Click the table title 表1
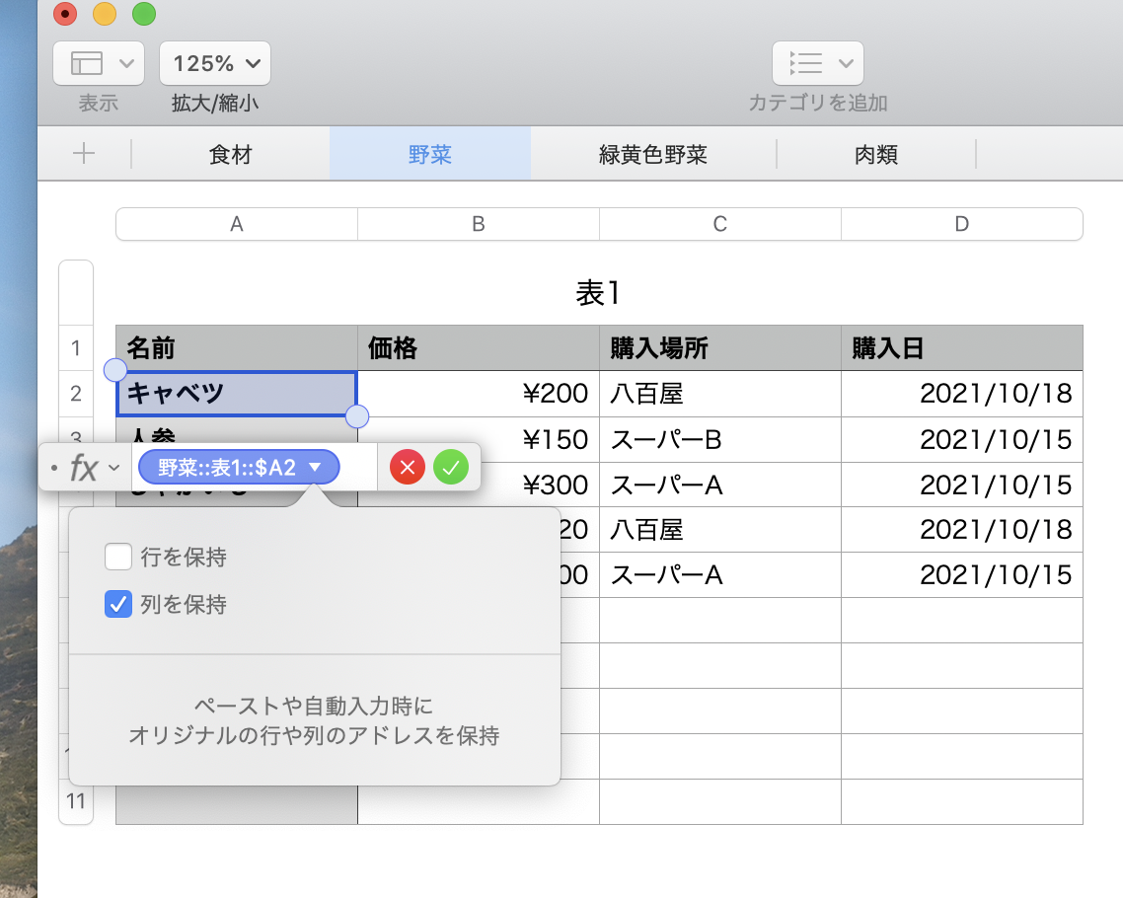The width and height of the screenshot is (1123, 898). [598, 293]
